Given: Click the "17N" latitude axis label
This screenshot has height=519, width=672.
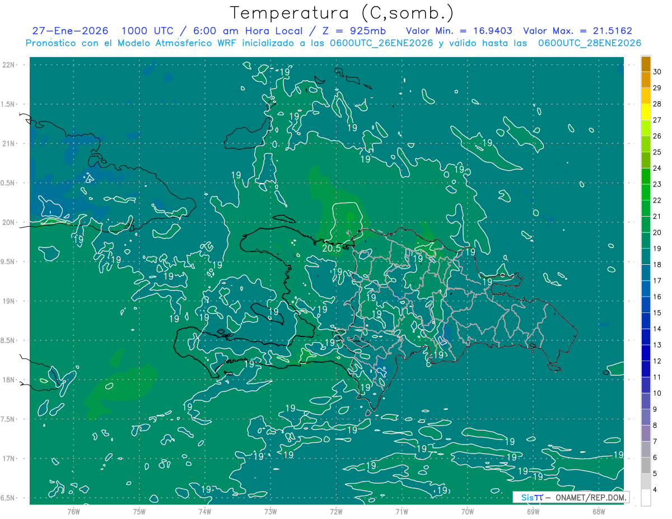Looking at the screenshot, I should [x=10, y=459].
